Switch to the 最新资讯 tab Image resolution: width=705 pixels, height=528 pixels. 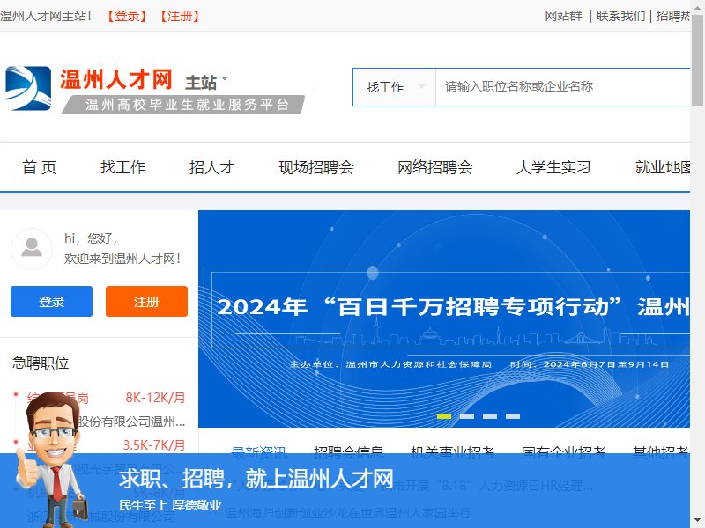258,451
